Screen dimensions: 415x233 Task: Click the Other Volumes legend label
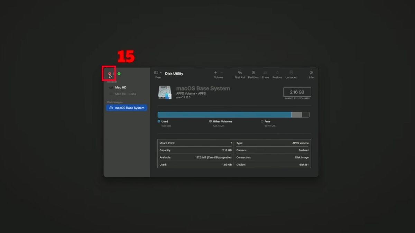coord(223,122)
